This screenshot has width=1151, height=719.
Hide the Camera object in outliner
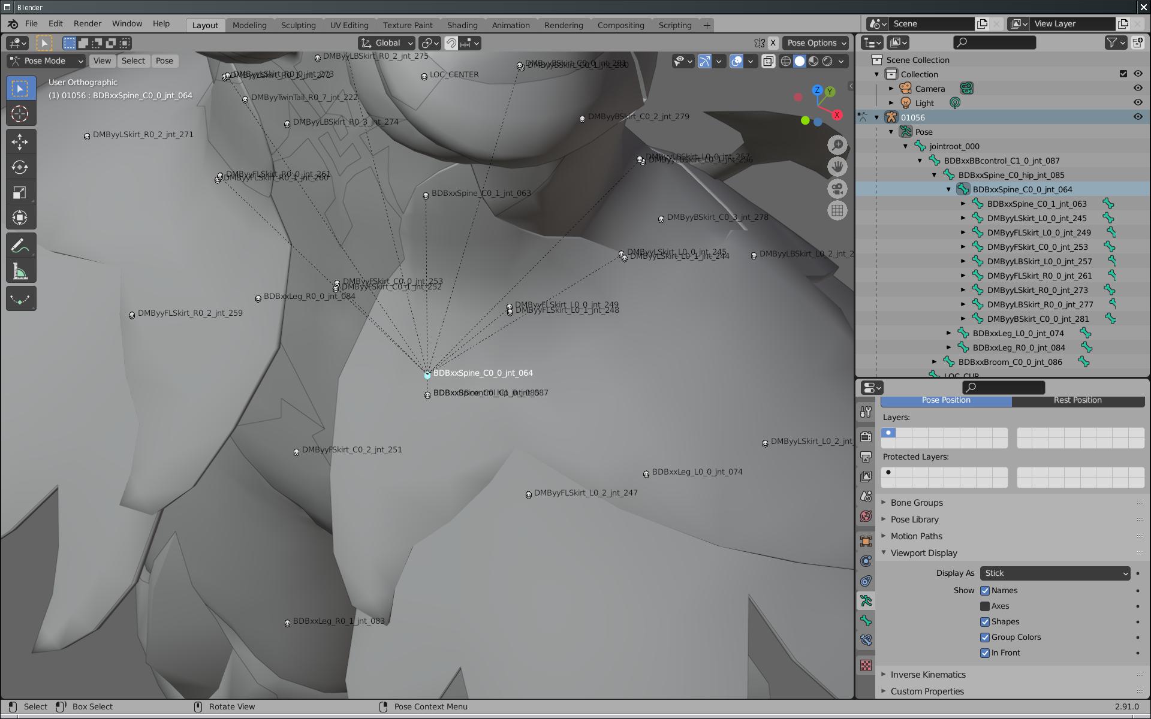point(1138,88)
